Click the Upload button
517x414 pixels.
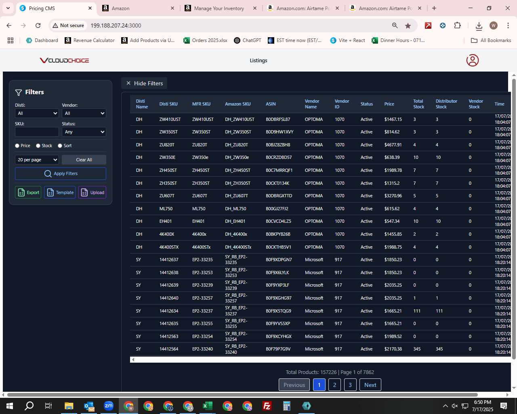tap(92, 192)
